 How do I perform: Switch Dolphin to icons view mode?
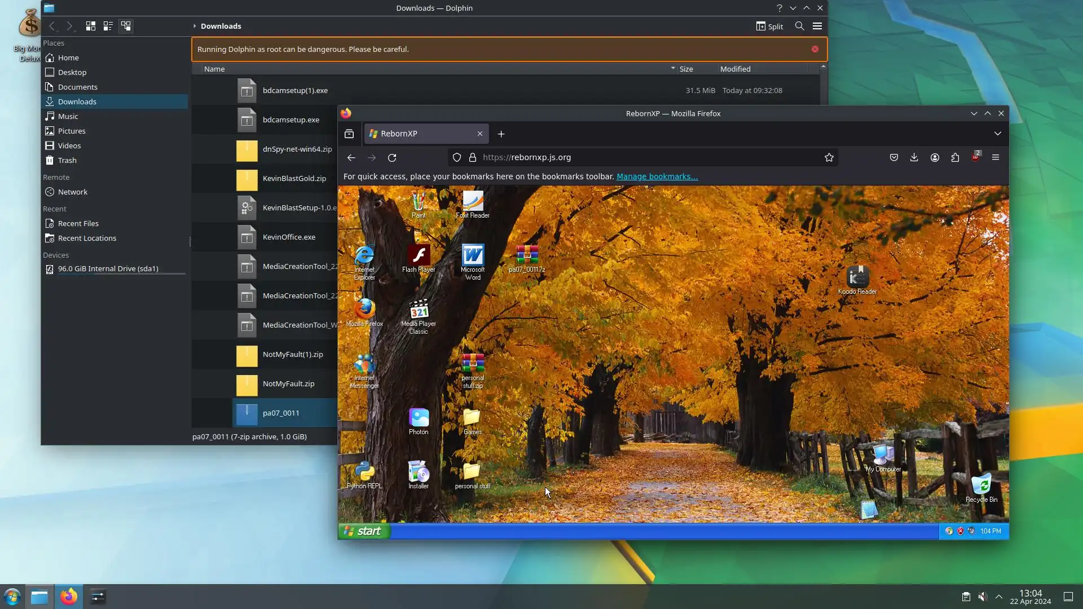click(90, 26)
